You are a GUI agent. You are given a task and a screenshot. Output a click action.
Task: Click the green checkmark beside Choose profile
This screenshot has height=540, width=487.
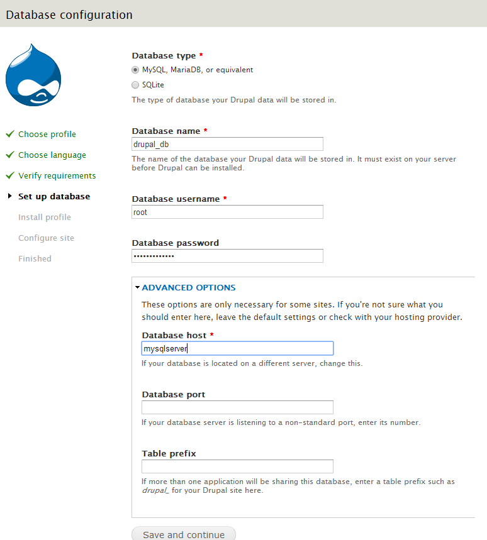10,134
